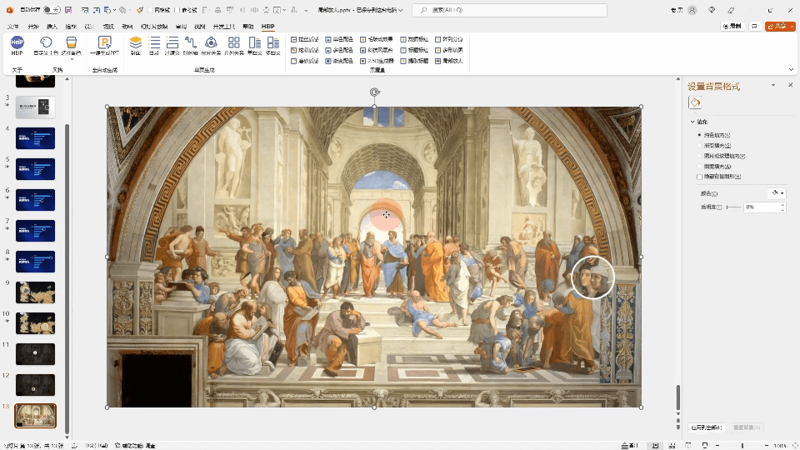Image resolution: width=800 pixels, height=450 pixels.
Task: Select the HEIP ribbon tab
Action: [x=267, y=27]
